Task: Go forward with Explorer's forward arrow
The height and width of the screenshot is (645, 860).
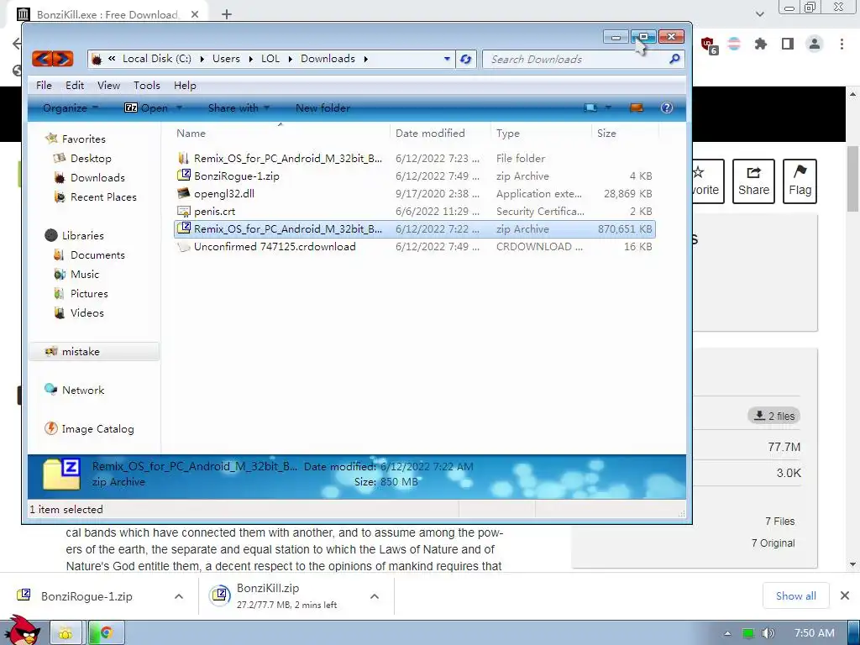Action: [63, 59]
